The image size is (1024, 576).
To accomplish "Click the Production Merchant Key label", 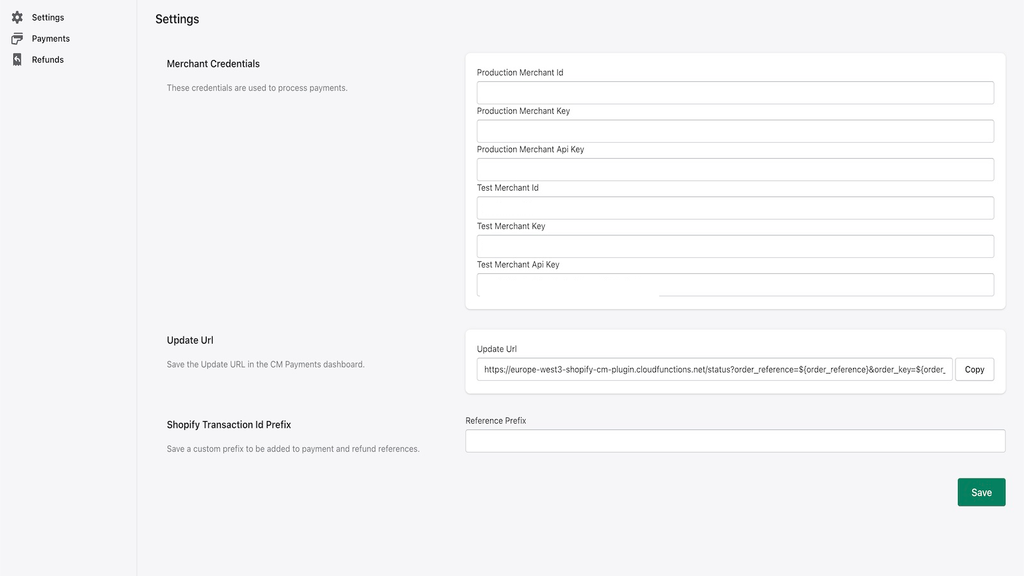I will pyautogui.click(x=524, y=111).
